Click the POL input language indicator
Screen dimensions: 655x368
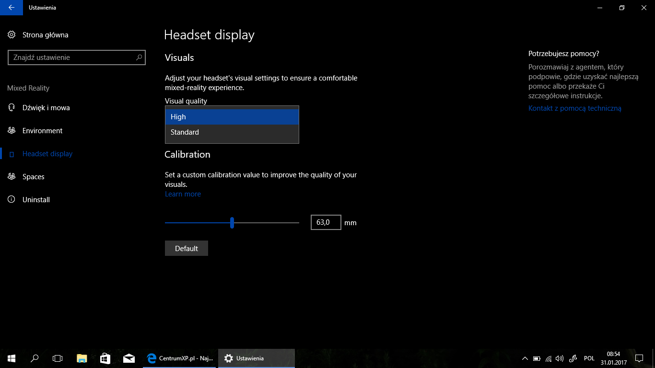pos(589,358)
